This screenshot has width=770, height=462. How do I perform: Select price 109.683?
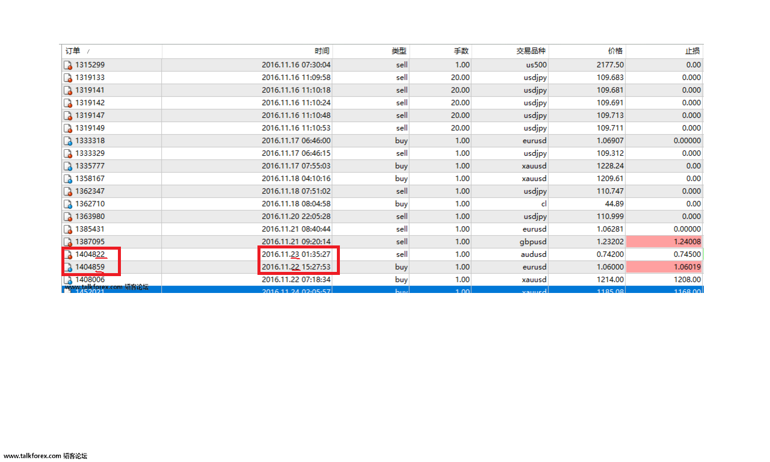[x=610, y=78]
